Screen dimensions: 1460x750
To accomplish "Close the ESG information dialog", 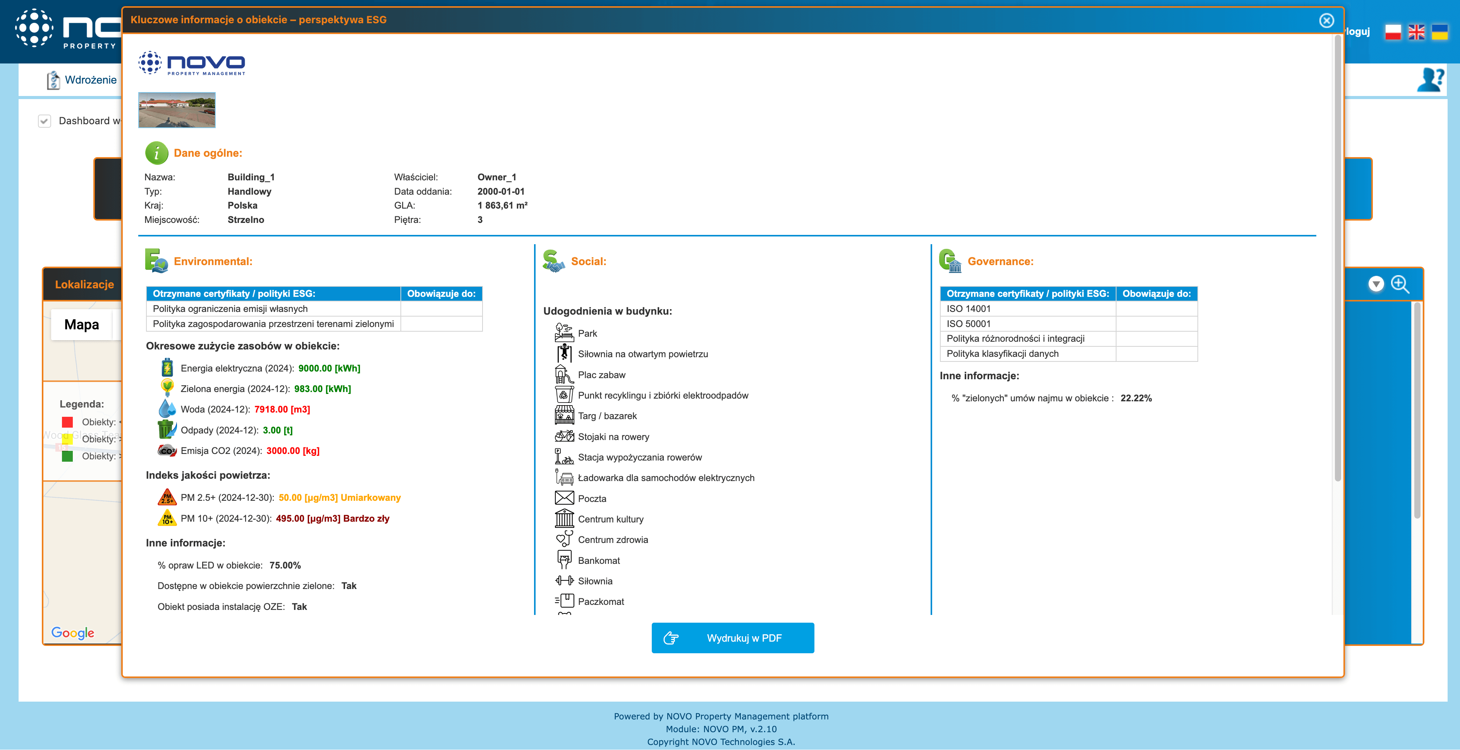I will pyautogui.click(x=1326, y=21).
